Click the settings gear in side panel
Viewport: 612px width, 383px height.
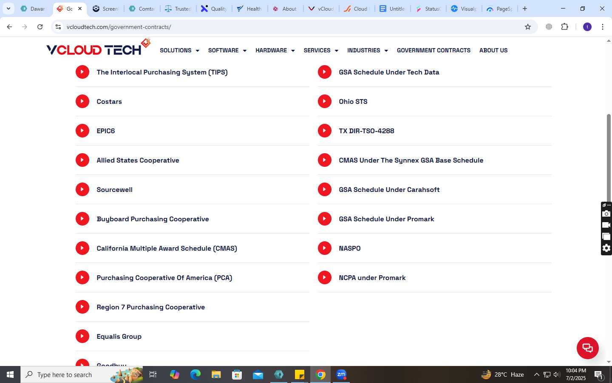click(606, 248)
